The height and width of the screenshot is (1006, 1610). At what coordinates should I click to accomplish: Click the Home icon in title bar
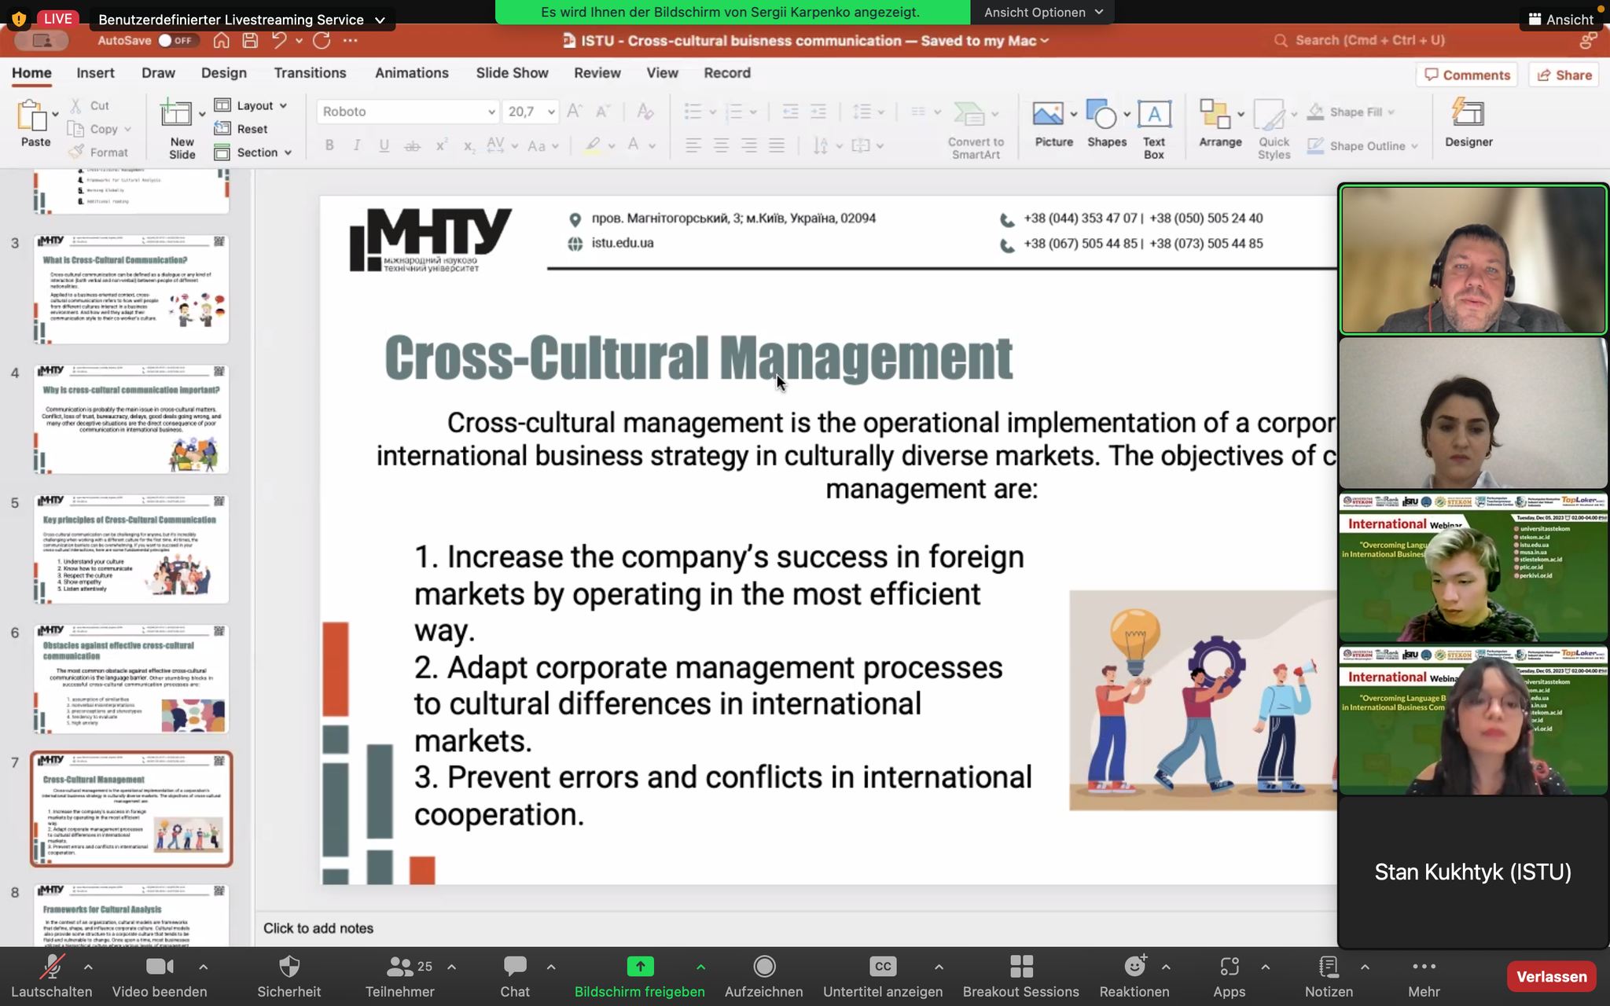(222, 41)
